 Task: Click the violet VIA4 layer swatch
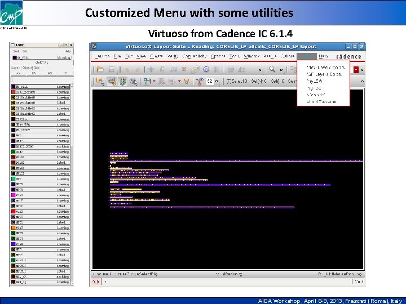[13, 244]
